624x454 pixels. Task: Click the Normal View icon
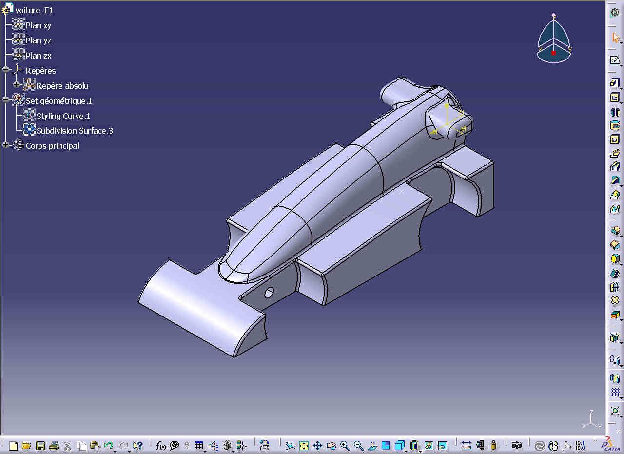(372, 445)
